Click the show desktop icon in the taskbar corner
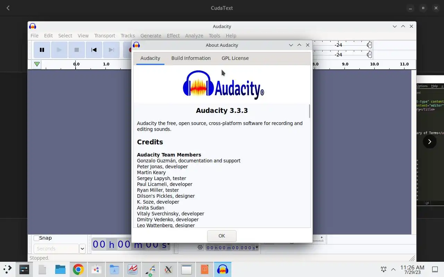 pyautogui.click(x=435, y=269)
